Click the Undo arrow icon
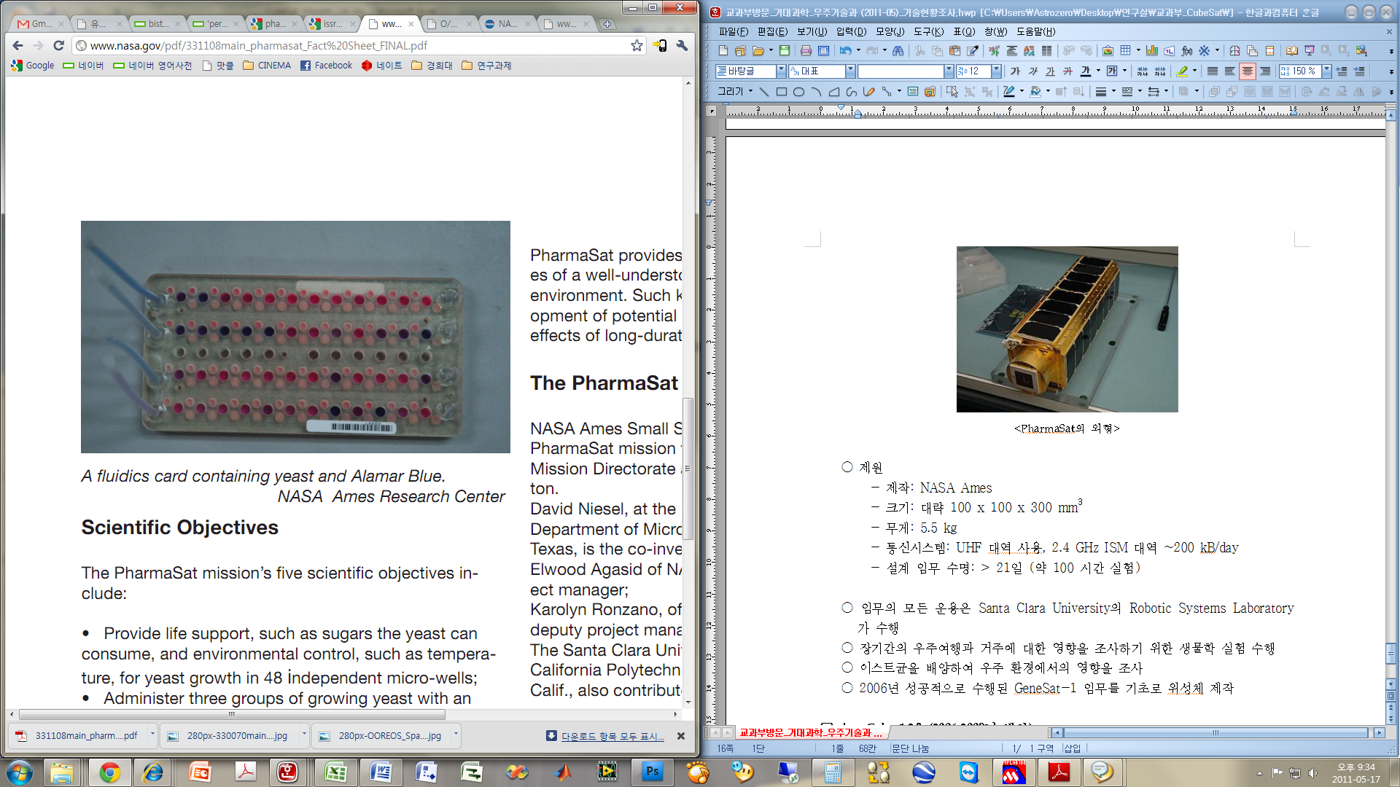 [845, 51]
